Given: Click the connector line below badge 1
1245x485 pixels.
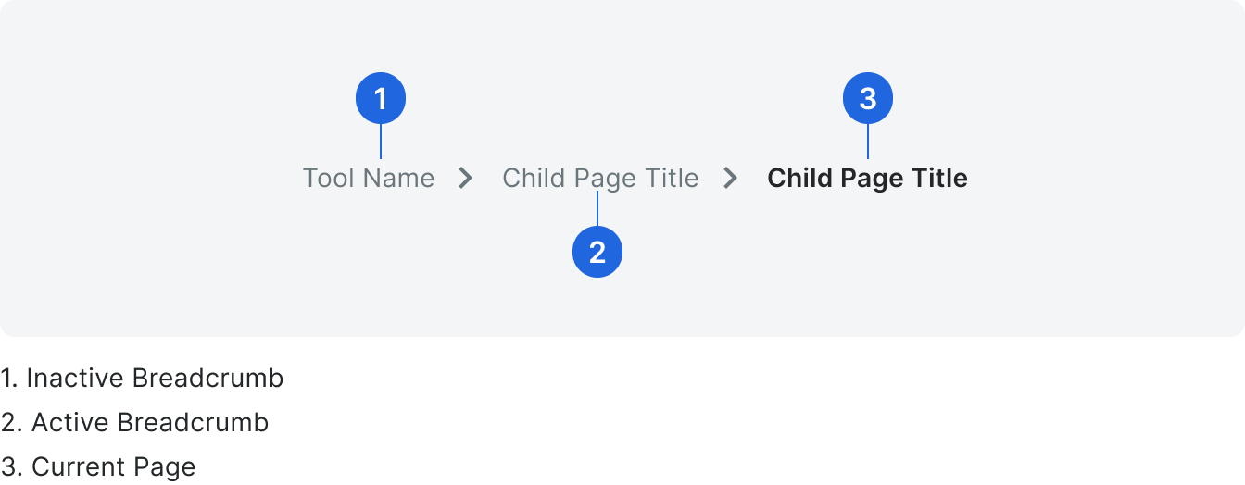Looking at the screenshot, I should point(381,141).
